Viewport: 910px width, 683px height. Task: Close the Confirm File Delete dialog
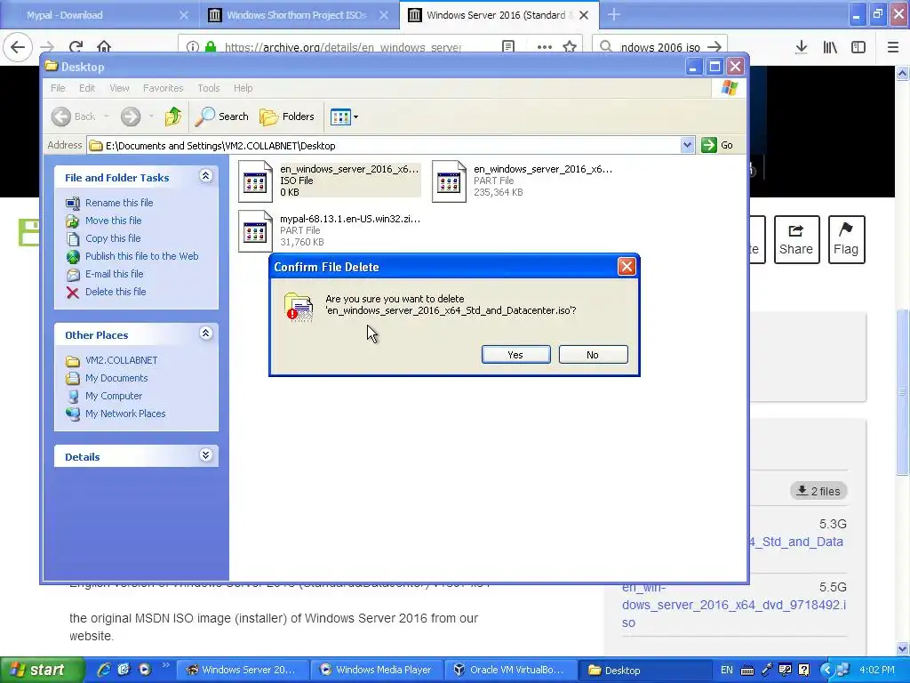pos(627,267)
